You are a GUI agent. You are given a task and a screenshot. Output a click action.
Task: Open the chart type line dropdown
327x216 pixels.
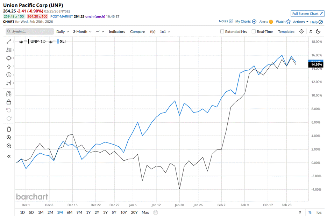click(x=99, y=32)
